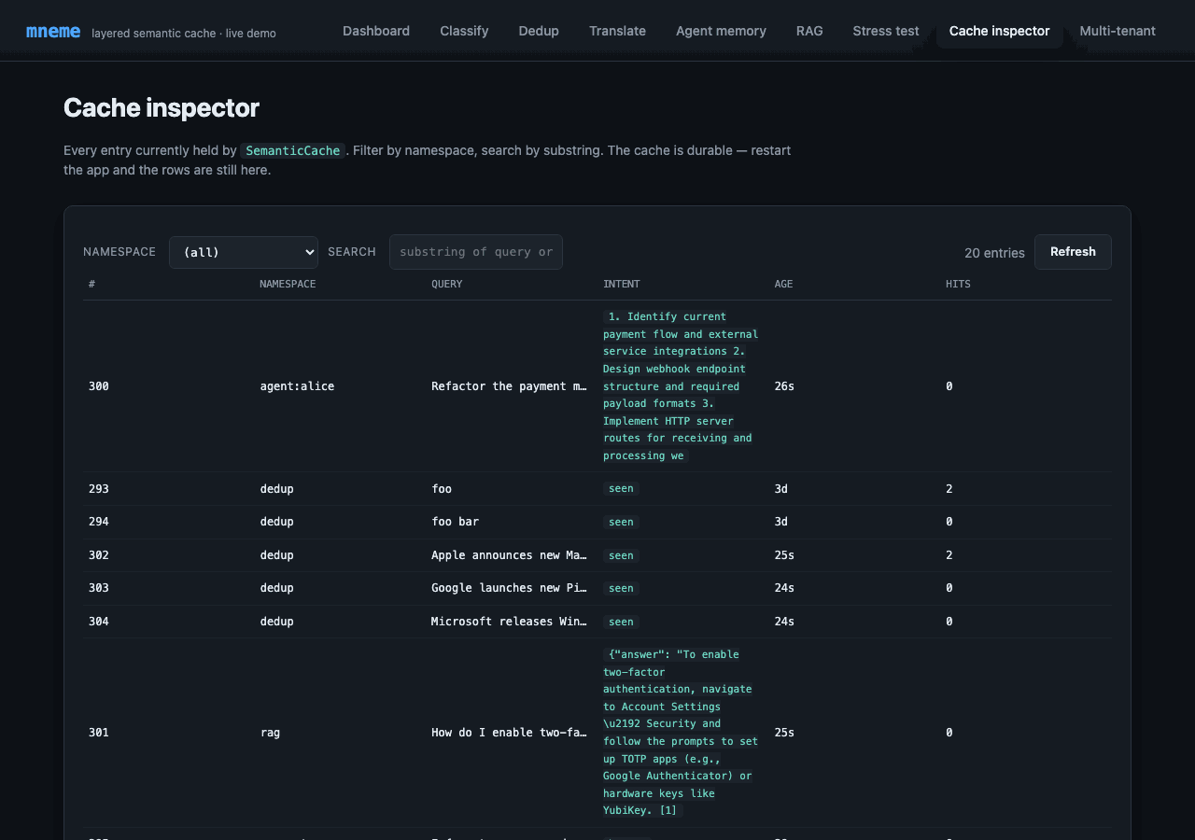Click the AGE column header
The height and width of the screenshot is (840, 1195).
click(783, 284)
